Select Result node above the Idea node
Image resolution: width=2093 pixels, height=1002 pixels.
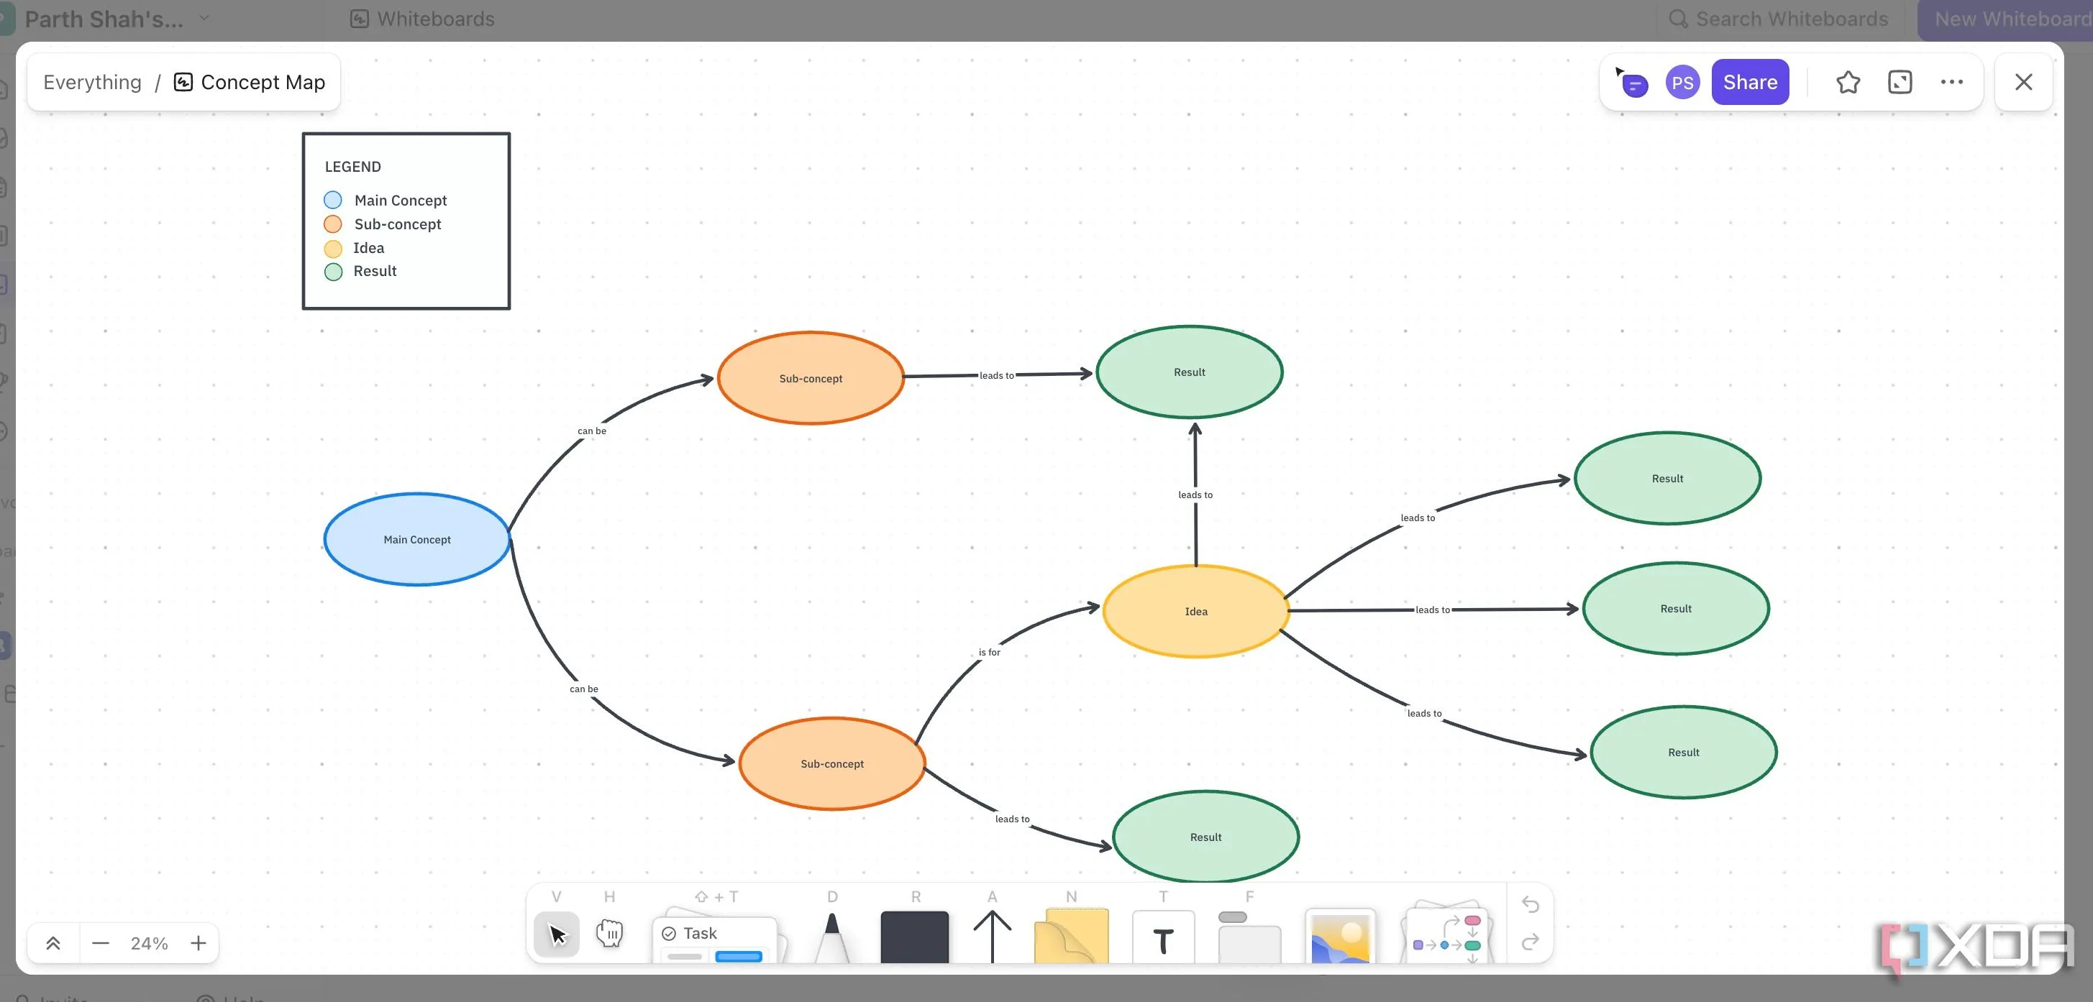pyautogui.click(x=1190, y=372)
